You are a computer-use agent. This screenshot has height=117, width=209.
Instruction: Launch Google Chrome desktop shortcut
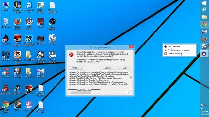[x=6, y=107]
